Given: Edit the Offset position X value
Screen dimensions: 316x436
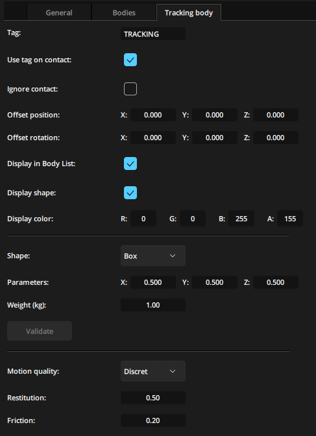Looking at the screenshot, I should [x=153, y=115].
